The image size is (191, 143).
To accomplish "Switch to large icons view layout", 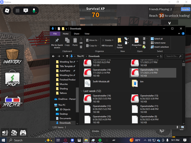I will [182, 127].
